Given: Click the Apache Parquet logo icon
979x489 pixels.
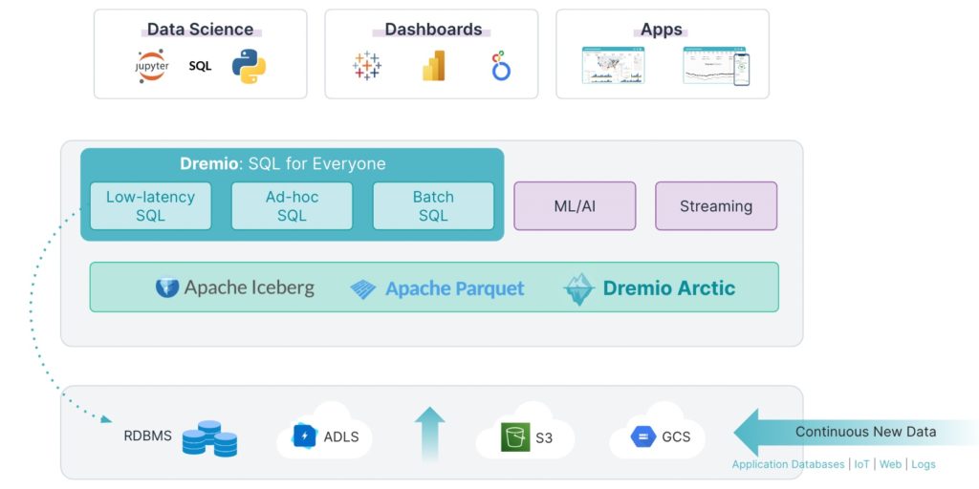Looking at the screenshot, I should point(362,289).
